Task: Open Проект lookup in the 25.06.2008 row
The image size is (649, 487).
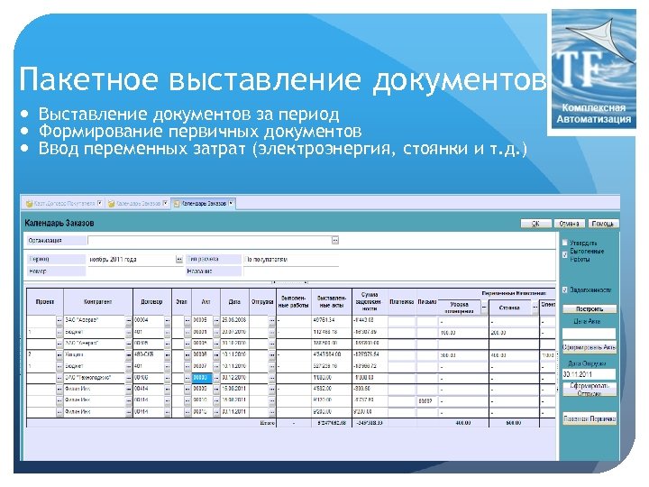Action: pos(59,321)
